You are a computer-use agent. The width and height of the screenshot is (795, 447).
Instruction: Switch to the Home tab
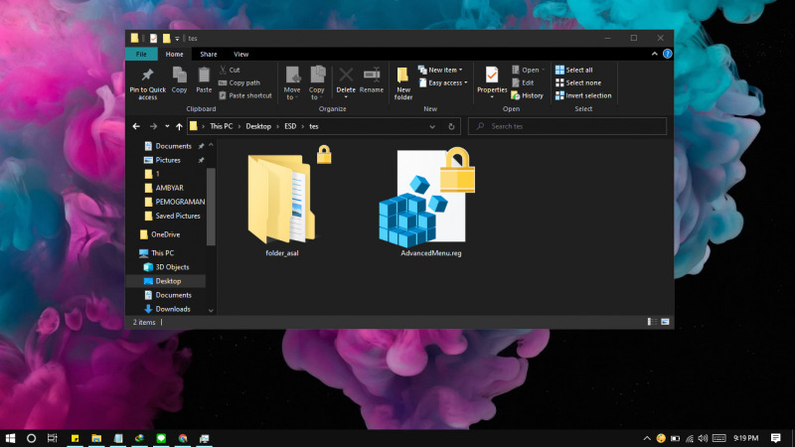pos(175,55)
